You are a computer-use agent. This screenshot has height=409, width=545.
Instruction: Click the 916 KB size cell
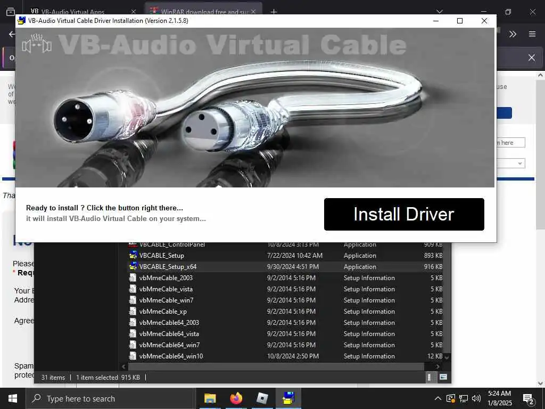[x=433, y=267]
